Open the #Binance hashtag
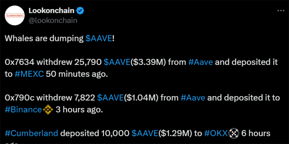 tap(23, 110)
